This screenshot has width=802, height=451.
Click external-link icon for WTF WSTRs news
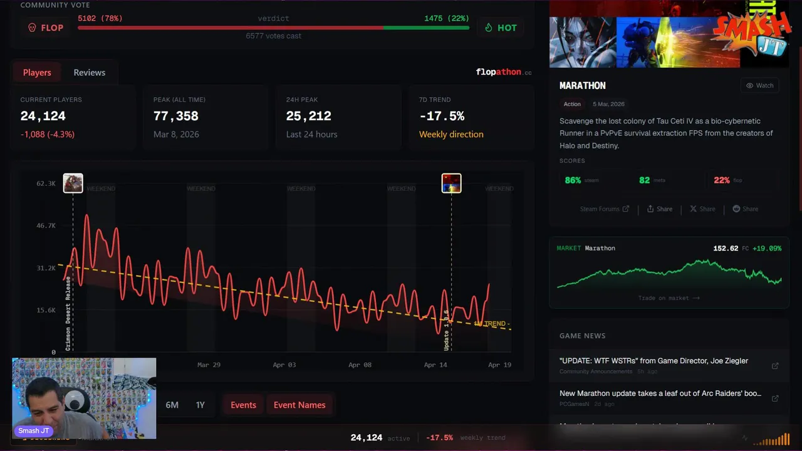(x=775, y=366)
